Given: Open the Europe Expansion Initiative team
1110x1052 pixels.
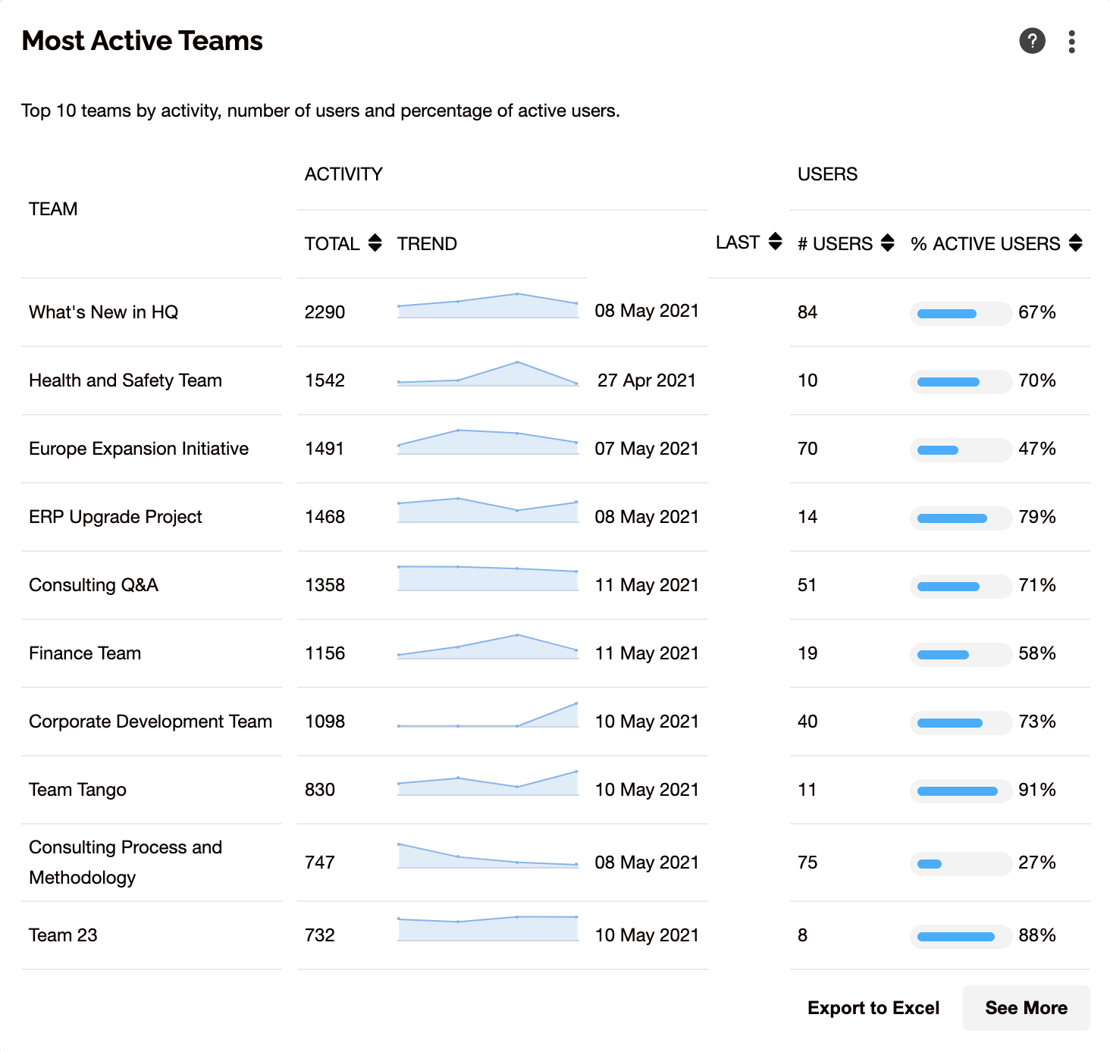Looking at the screenshot, I should point(139,449).
